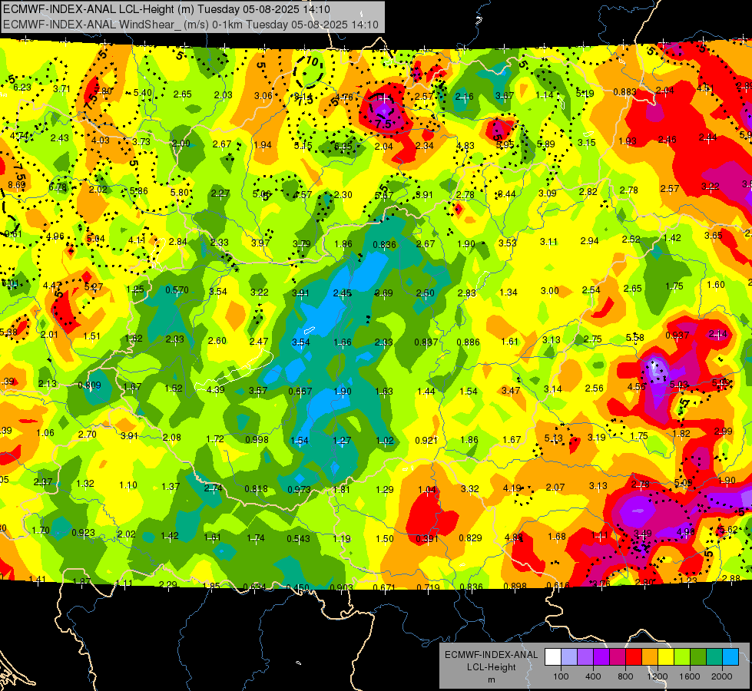Select the light blue legend swatch

click(731, 656)
